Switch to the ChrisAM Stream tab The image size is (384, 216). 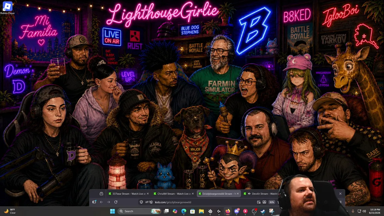(173, 194)
